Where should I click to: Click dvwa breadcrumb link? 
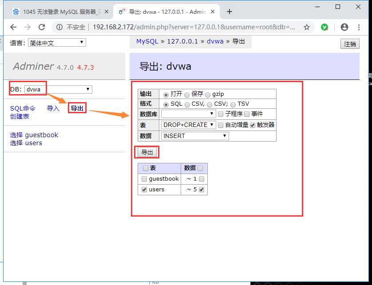click(x=215, y=41)
